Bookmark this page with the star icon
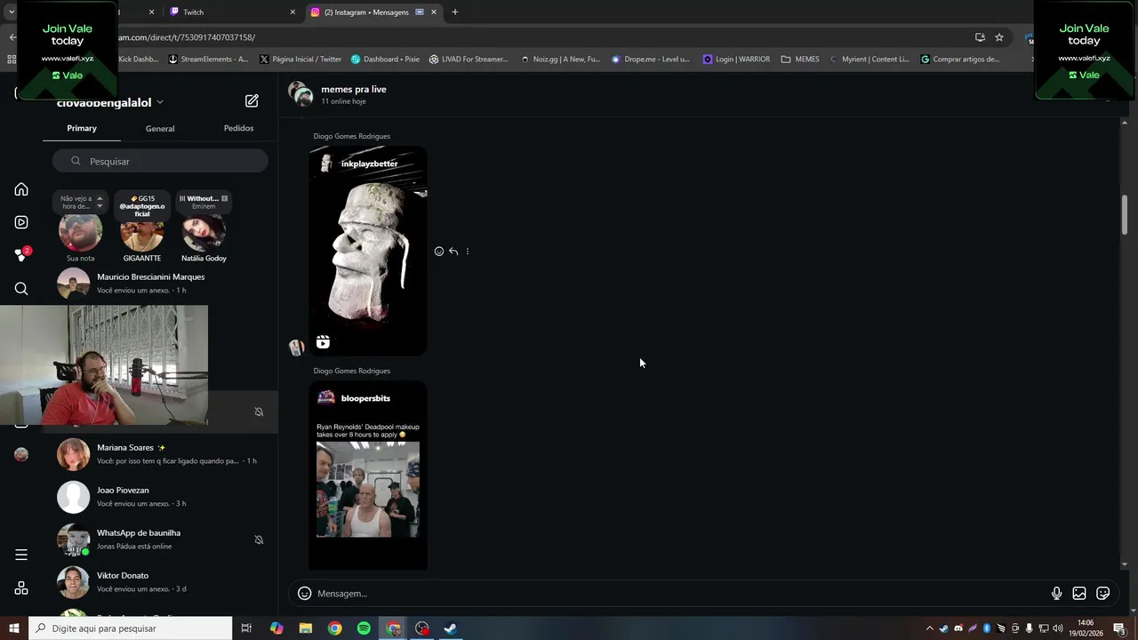This screenshot has width=1138, height=640. 999,37
